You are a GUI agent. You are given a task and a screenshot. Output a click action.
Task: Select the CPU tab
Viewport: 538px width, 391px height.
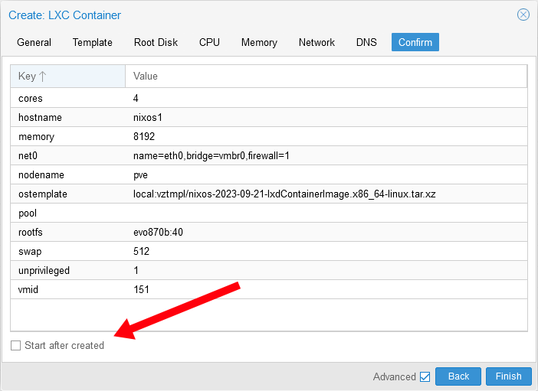click(x=209, y=42)
